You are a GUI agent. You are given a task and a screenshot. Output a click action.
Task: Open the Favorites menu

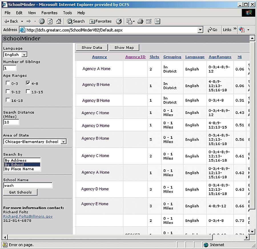tap(49, 13)
